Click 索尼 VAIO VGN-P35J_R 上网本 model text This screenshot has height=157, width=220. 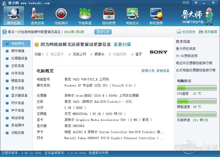[x=87, y=79]
